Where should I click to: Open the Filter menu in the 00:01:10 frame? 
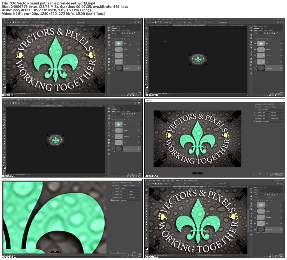[x=35, y=19]
